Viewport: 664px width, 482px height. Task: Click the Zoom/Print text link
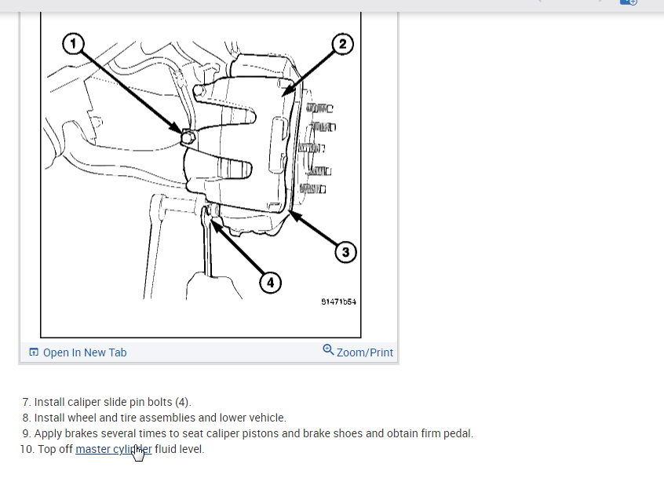pos(365,352)
